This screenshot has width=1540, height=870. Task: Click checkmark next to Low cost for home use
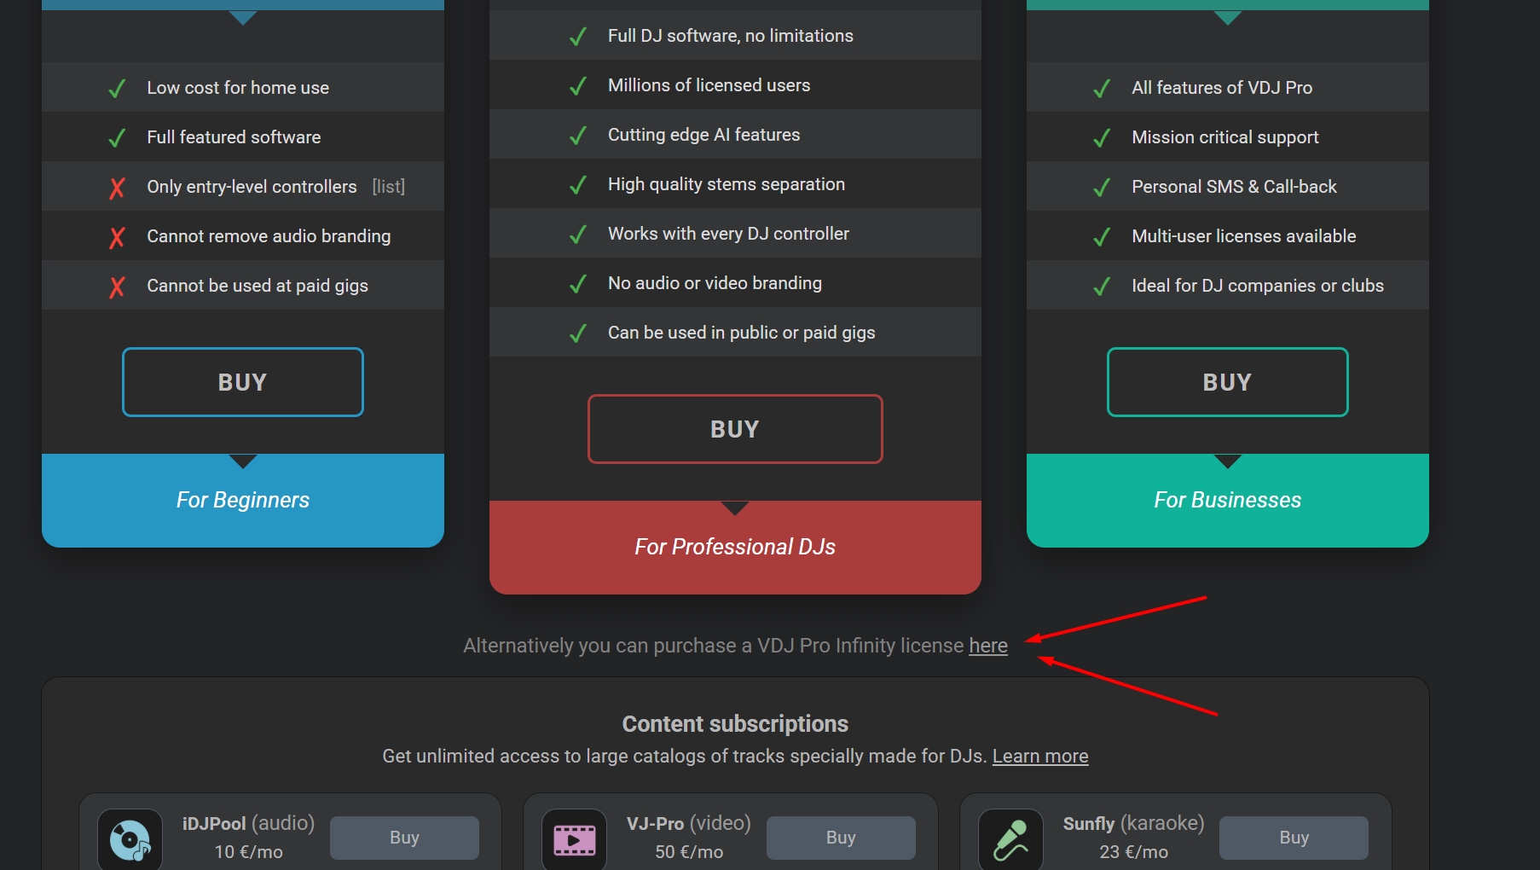pos(118,89)
